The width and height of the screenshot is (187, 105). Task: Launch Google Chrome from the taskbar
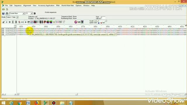pos(20,103)
